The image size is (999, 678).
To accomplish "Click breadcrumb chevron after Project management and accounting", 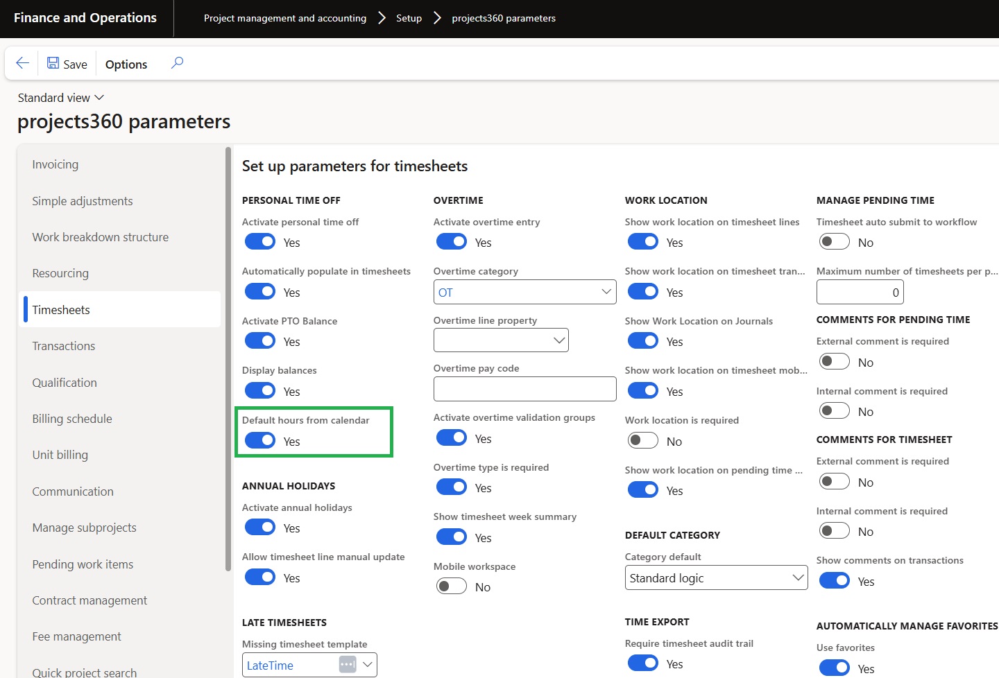I will [382, 18].
